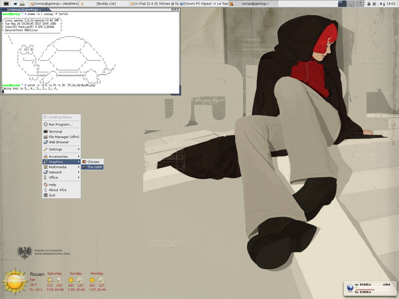This screenshot has width=399, height=299.
Task: Choose About Xfce in the Desktop Menu
Action: pyautogui.click(x=61, y=190)
